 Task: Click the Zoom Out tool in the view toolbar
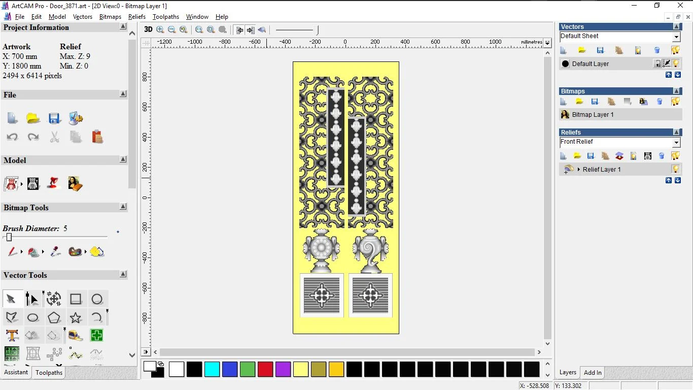[x=171, y=29]
